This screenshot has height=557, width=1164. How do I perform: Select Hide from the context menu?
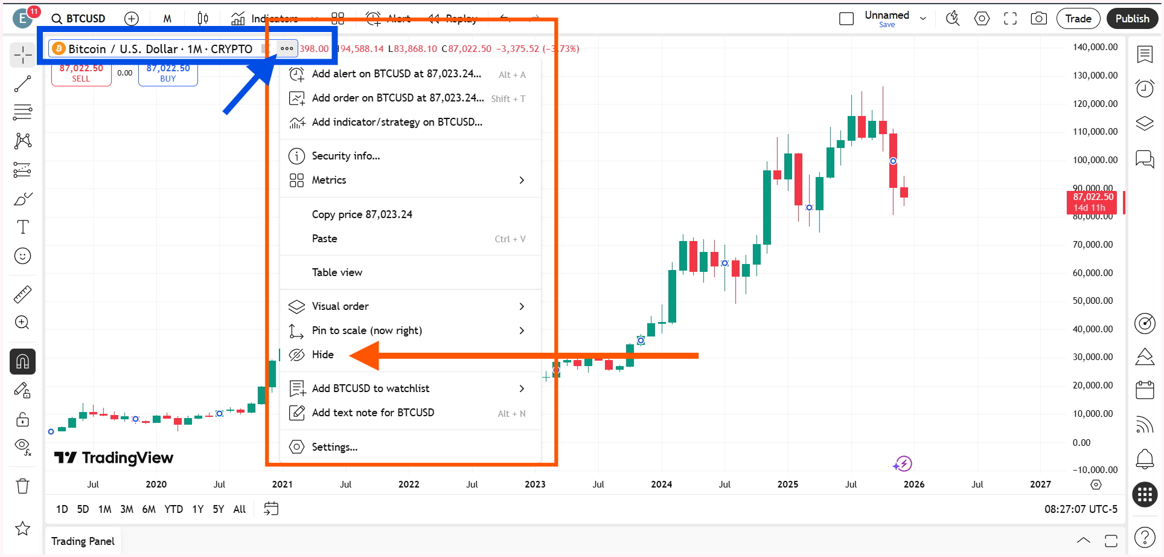coord(322,355)
